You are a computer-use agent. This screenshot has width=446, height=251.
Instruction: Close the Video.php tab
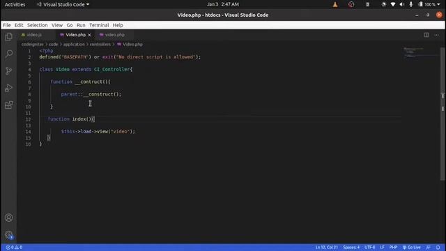(90, 35)
